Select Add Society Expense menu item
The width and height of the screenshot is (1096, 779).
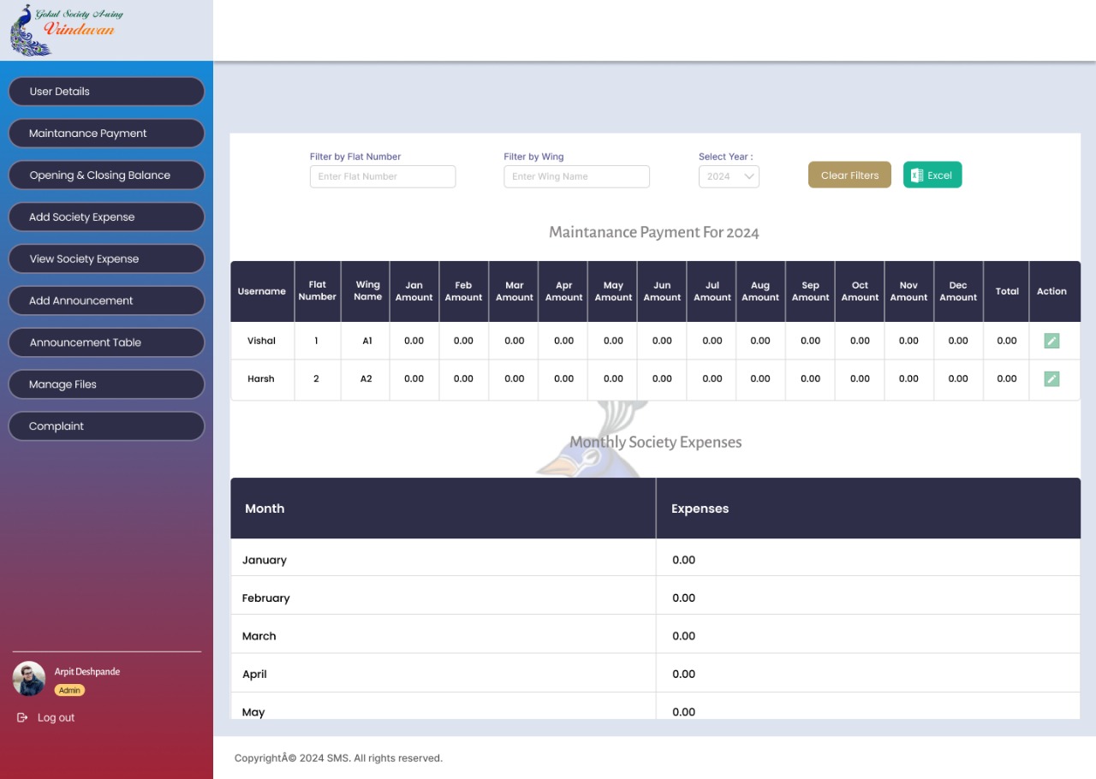106,217
